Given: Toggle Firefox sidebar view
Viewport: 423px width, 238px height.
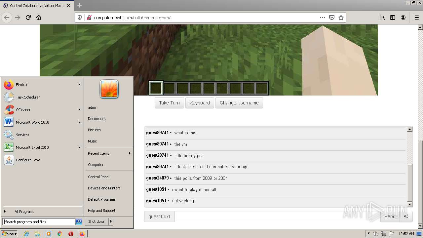Looking at the screenshot, I should point(393,18).
